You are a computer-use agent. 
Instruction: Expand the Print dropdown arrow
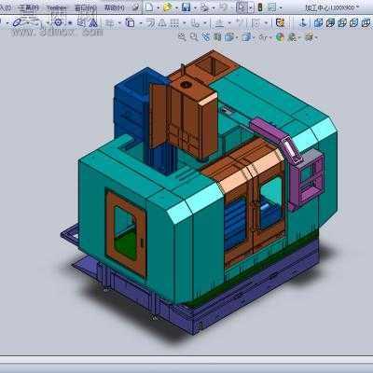(214, 7)
